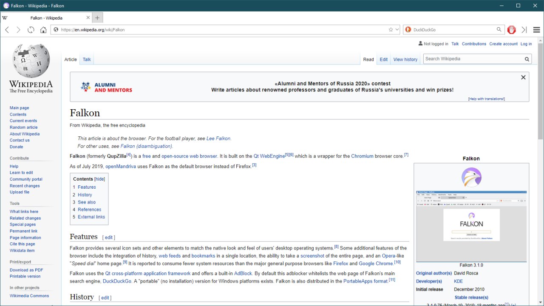Open the Contributions link at the top
This screenshot has height=306, width=544.
pyautogui.click(x=474, y=44)
